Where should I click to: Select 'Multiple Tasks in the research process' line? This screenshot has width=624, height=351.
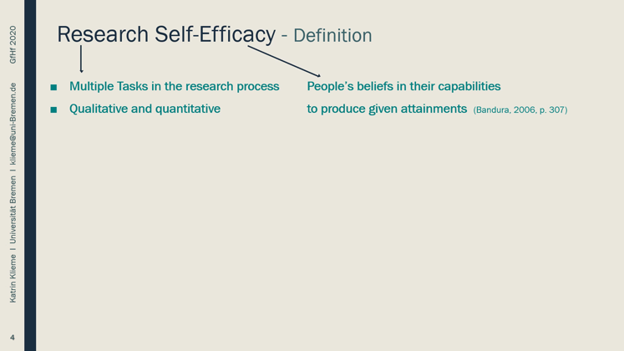174,86
